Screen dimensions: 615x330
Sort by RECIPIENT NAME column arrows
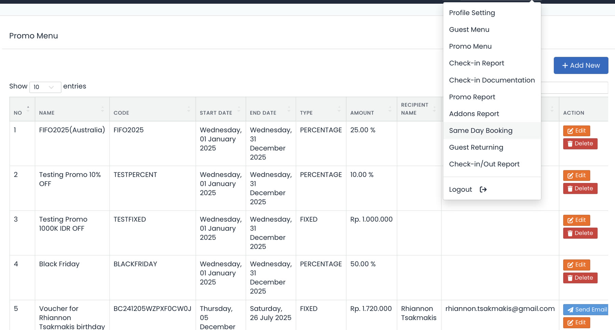pos(434,109)
